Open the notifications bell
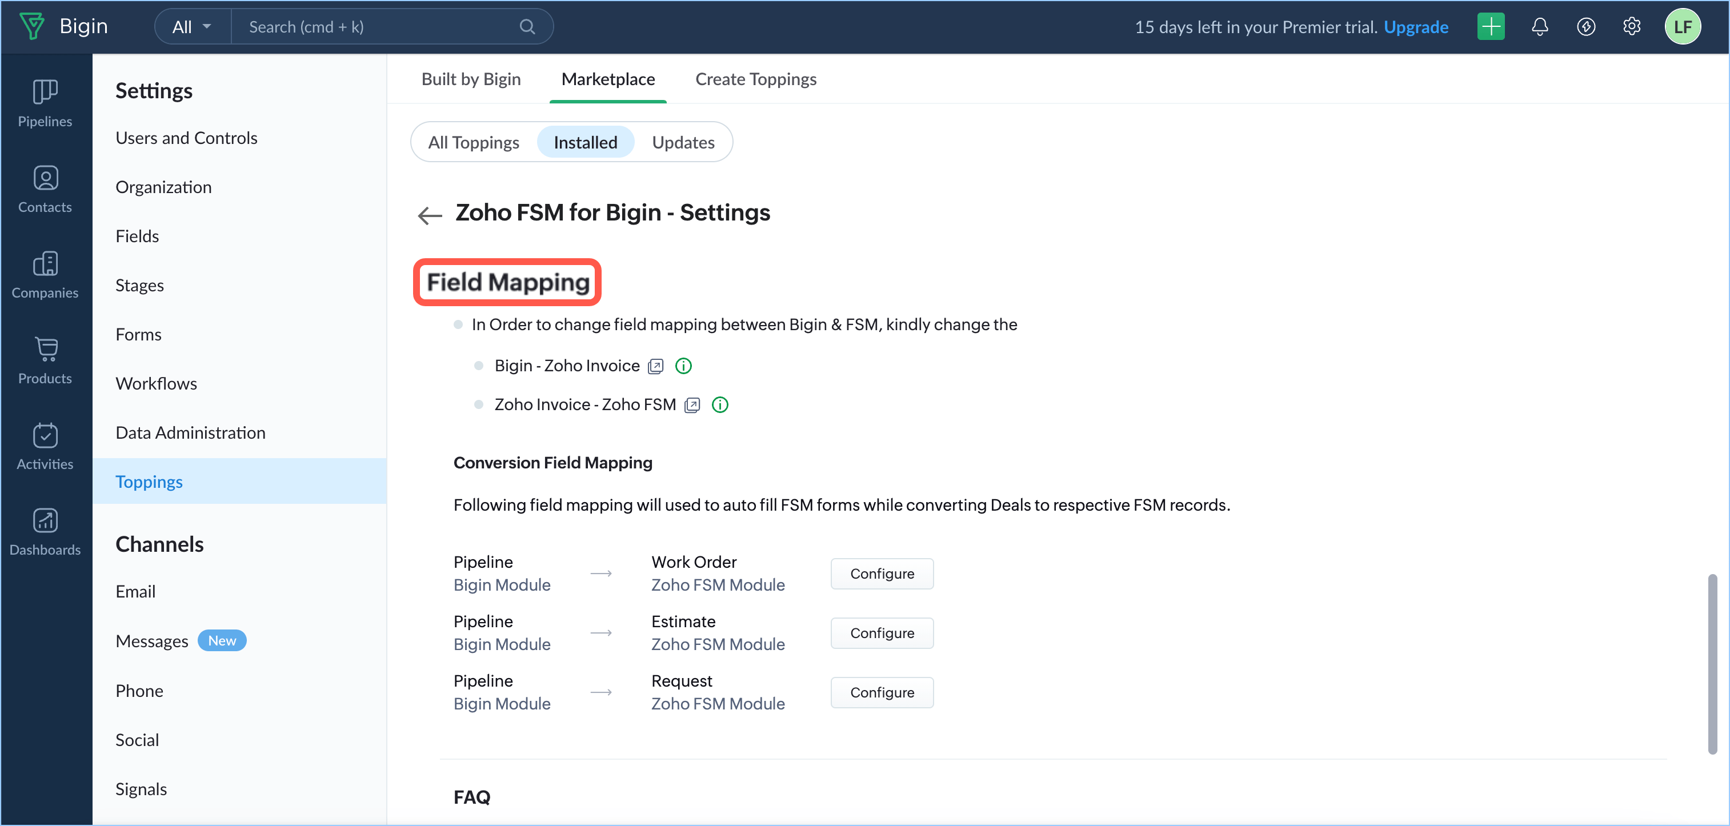This screenshot has height=826, width=1730. (1539, 27)
